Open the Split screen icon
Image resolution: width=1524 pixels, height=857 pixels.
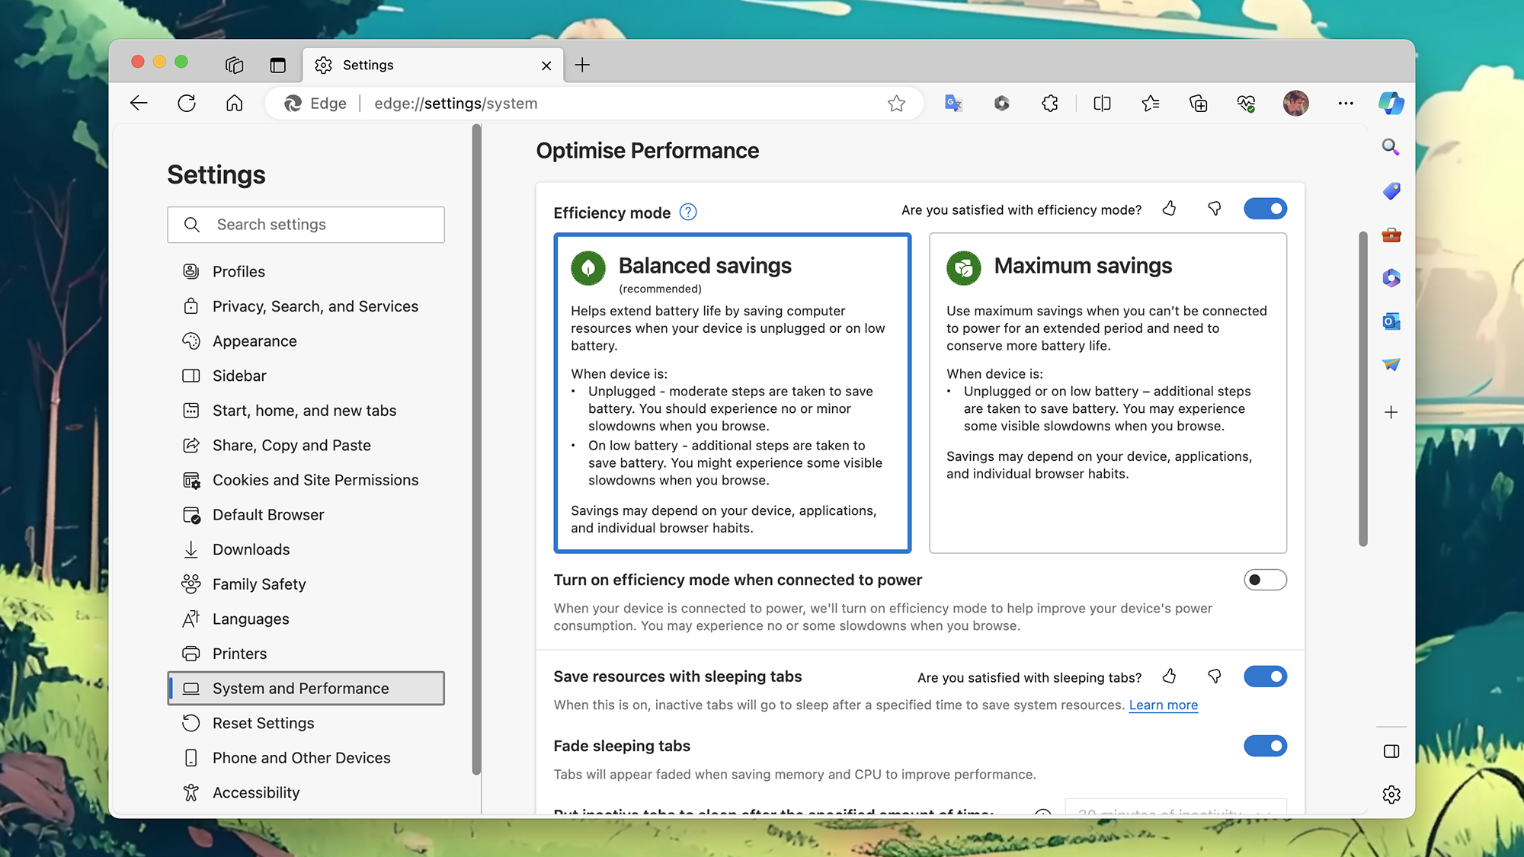coord(1101,103)
